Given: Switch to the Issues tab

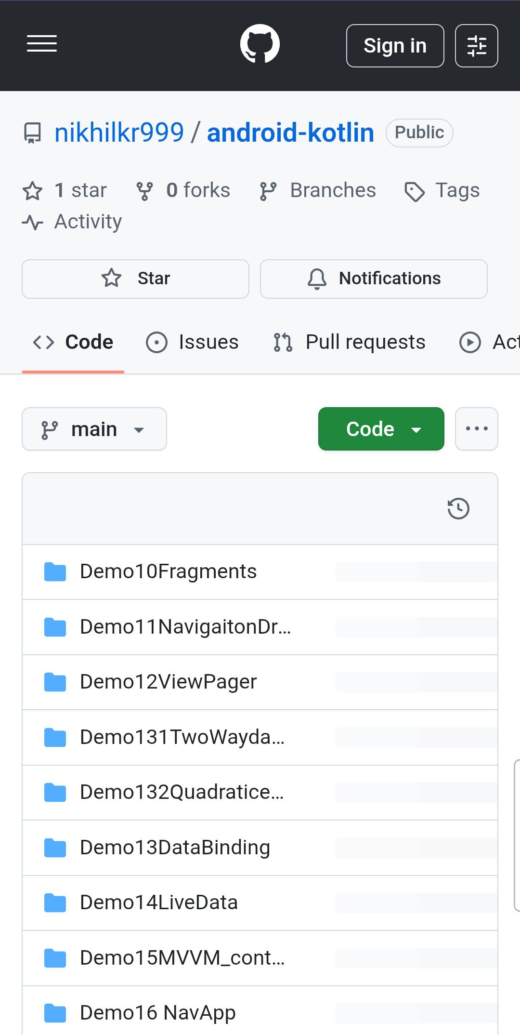Looking at the screenshot, I should [x=192, y=342].
